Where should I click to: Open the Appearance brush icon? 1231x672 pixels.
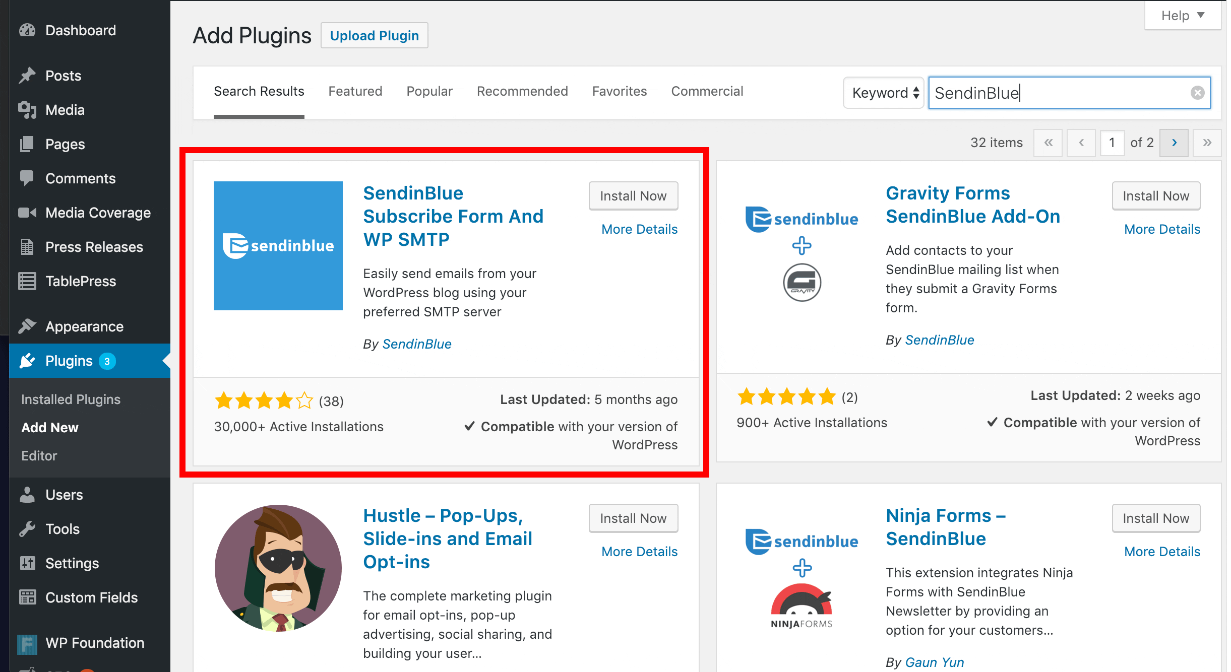tap(28, 326)
